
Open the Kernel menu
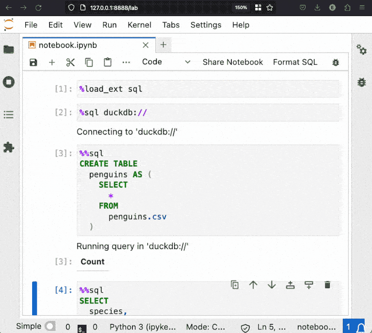click(139, 25)
